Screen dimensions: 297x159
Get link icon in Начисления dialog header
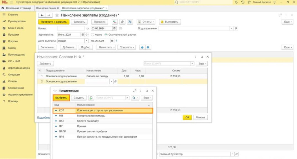[135, 91]
